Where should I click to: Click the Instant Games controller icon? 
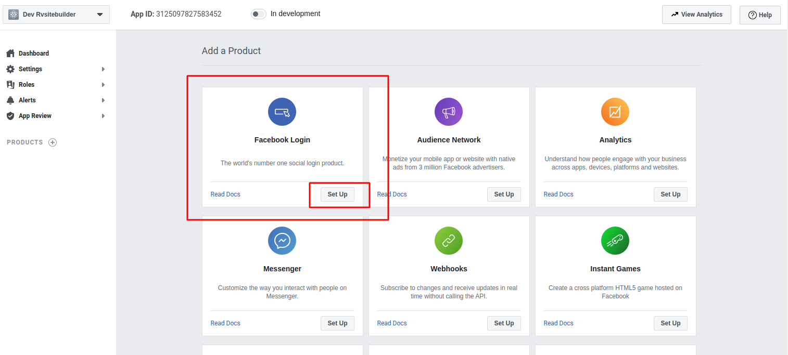tap(615, 241)
